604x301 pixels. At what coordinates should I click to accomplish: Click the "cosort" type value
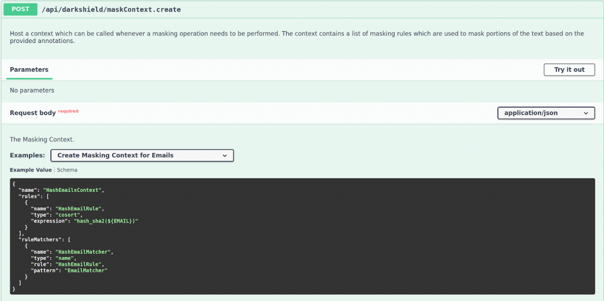pyautogui.click(x=68, y=215)
